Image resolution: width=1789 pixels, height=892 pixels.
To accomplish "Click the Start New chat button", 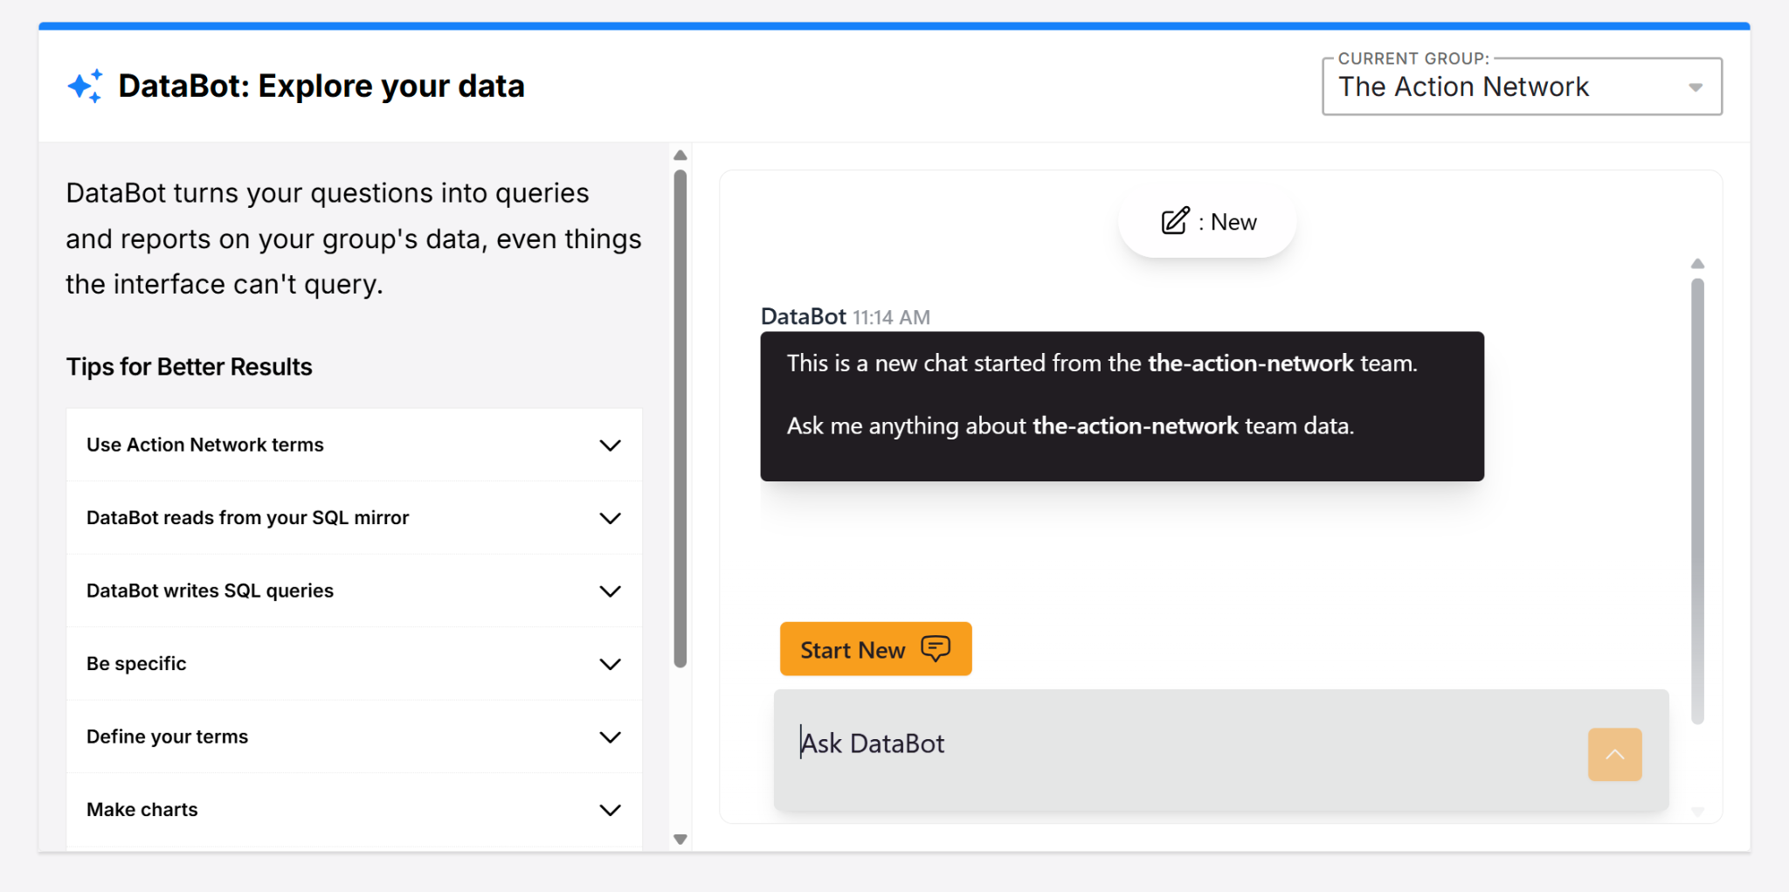I will tap(875, 649).
